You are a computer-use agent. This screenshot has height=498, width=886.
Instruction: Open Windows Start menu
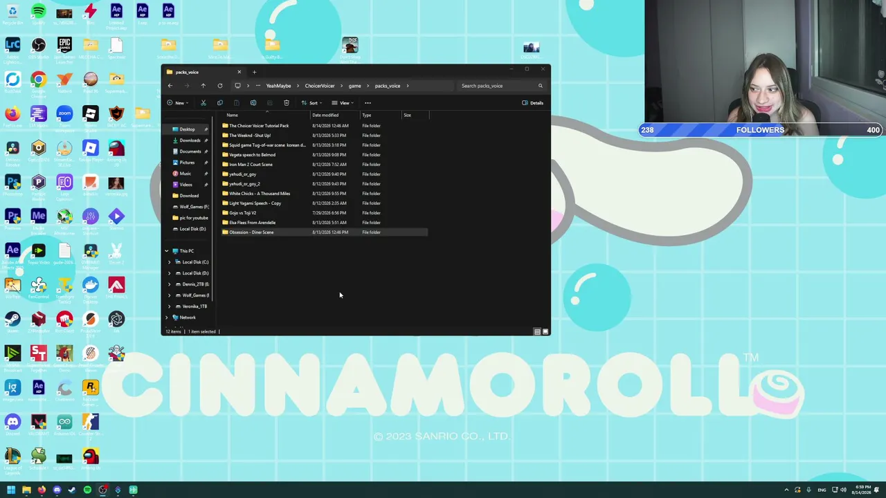click(11, 490)
